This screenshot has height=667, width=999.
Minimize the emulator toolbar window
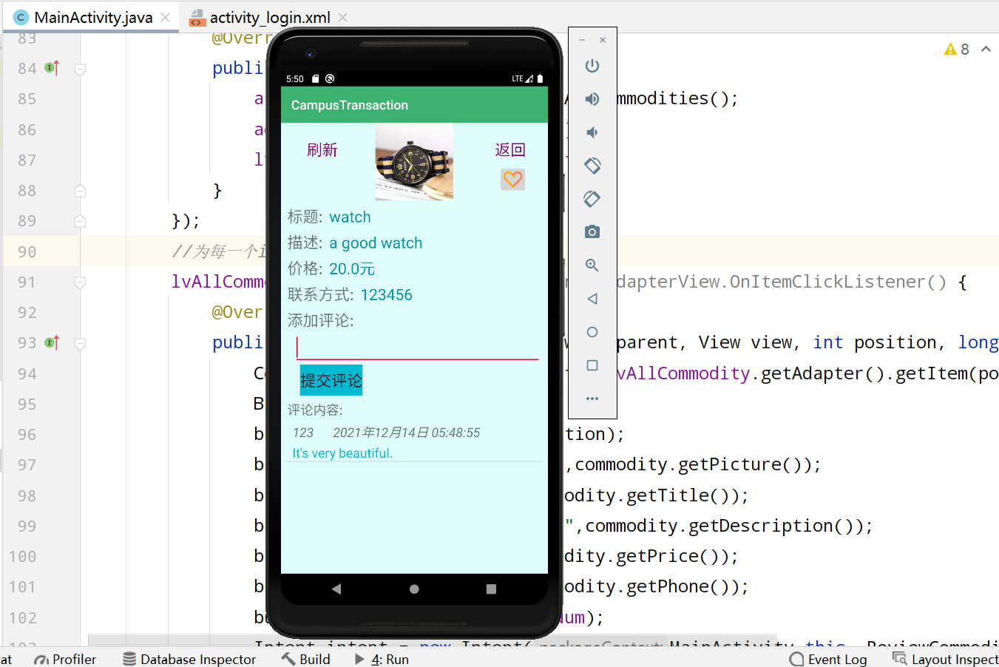click(x=582, y=40)
